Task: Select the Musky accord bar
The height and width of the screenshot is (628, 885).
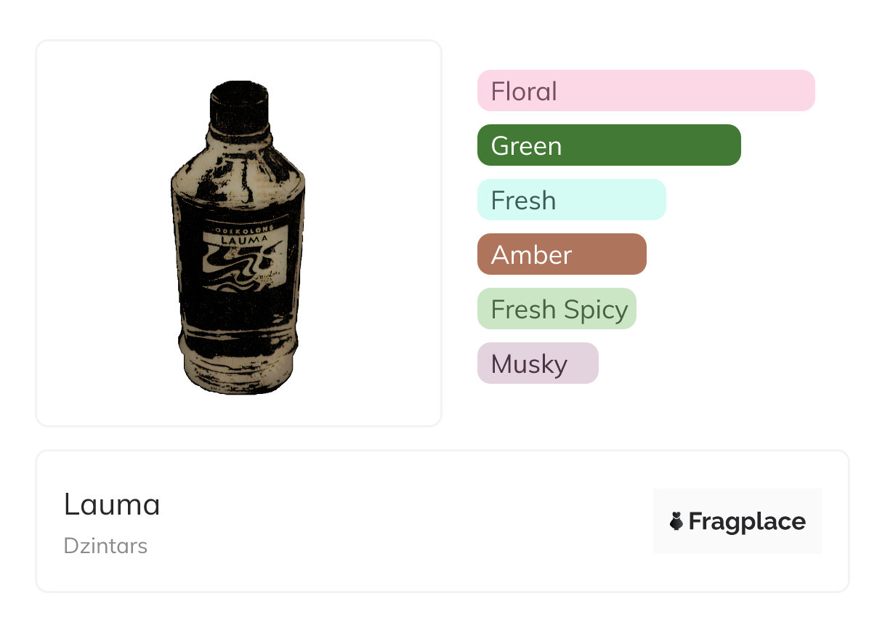Action: tap(538, 363)
